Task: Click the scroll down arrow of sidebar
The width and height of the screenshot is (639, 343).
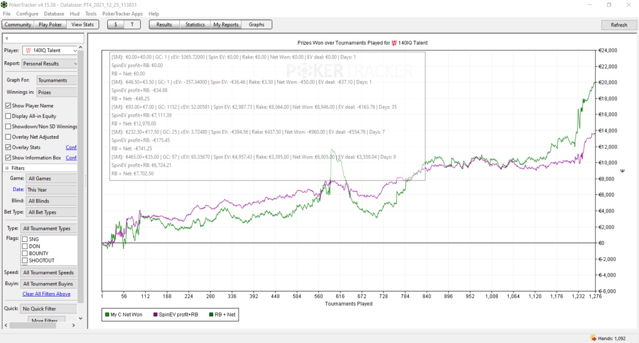Action: coord(80,318)
